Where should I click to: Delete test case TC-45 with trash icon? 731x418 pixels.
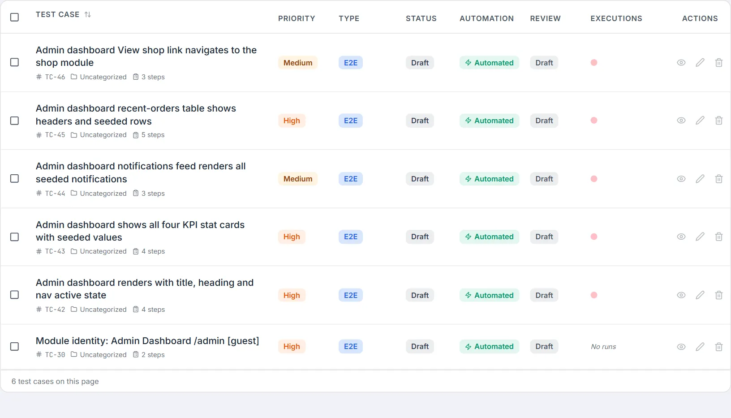[x=718, y=121]
